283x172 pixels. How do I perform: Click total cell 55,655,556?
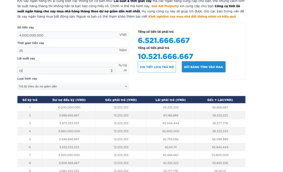(x=220, y=163)
